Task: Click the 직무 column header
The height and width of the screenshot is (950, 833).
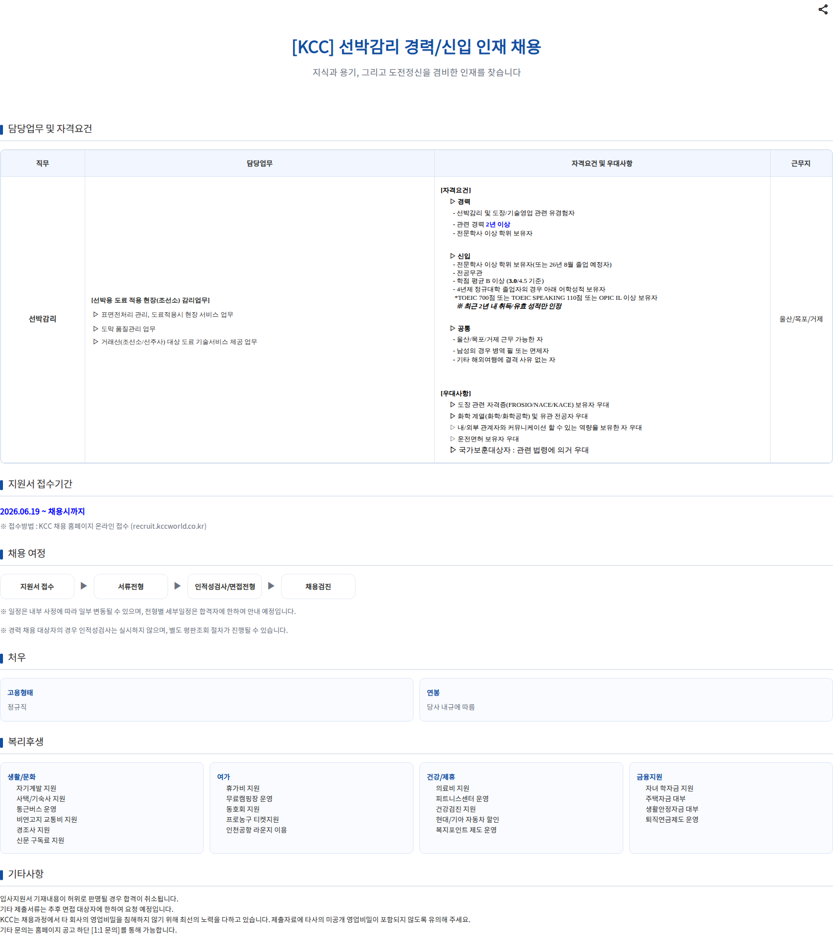Action: (x=43, y=164)
